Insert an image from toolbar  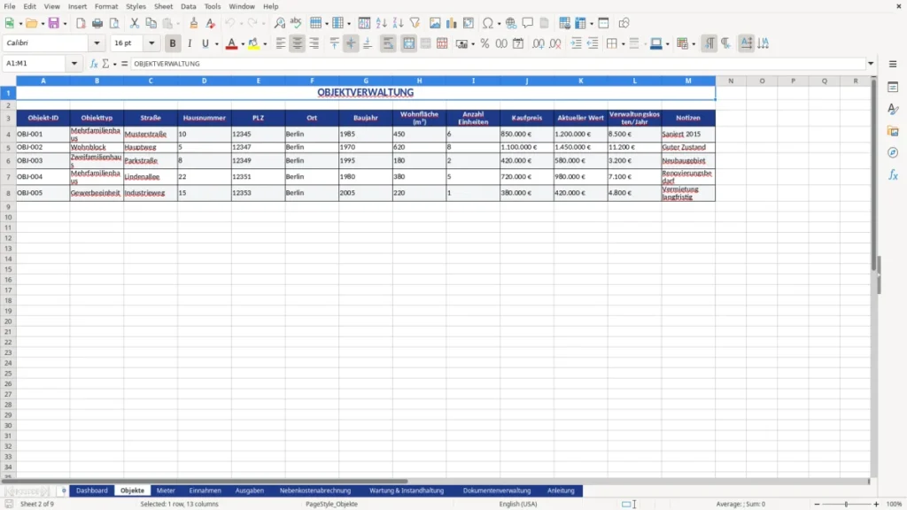(435, 23)
